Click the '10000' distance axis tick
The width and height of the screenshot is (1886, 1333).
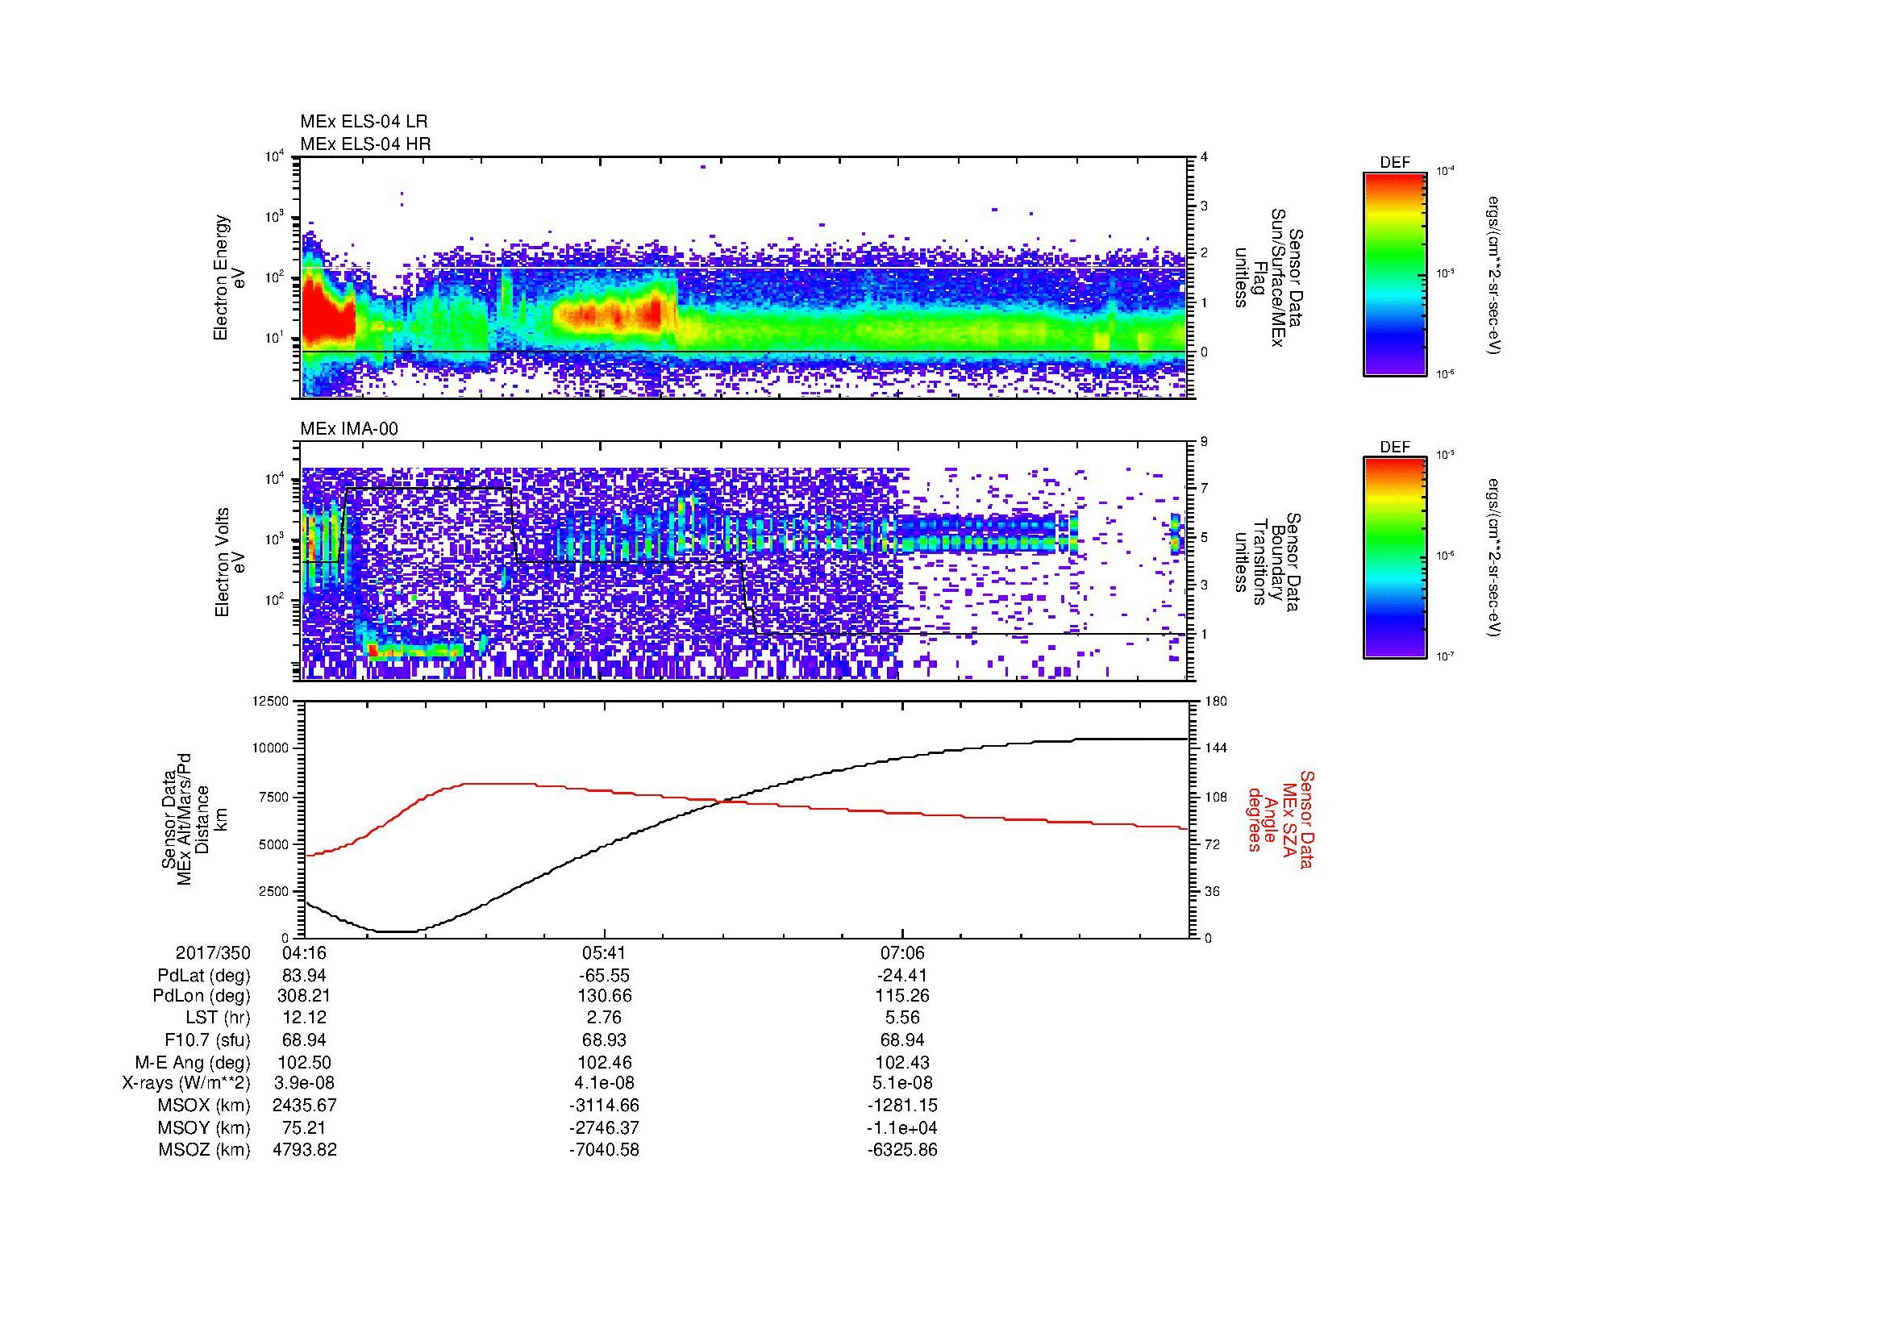(x=272, y=748)
